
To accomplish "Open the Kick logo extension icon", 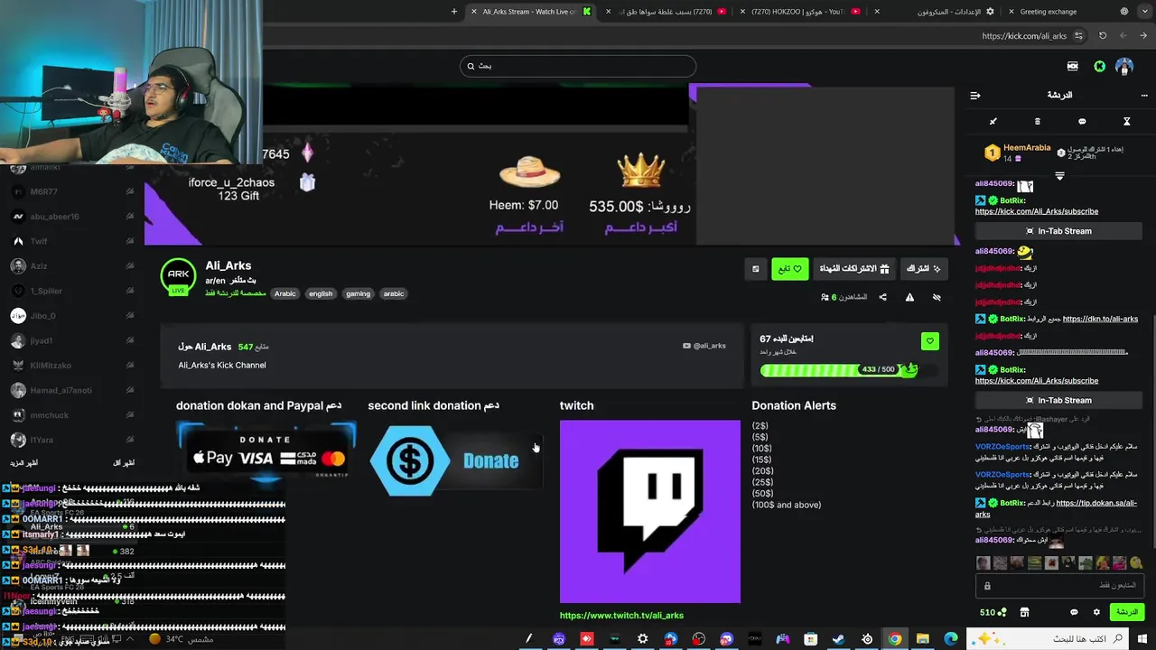I will (1099, 66).
